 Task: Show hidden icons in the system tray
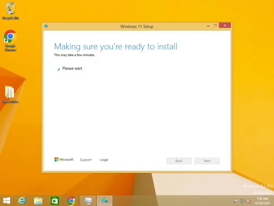tap(229, 201)
